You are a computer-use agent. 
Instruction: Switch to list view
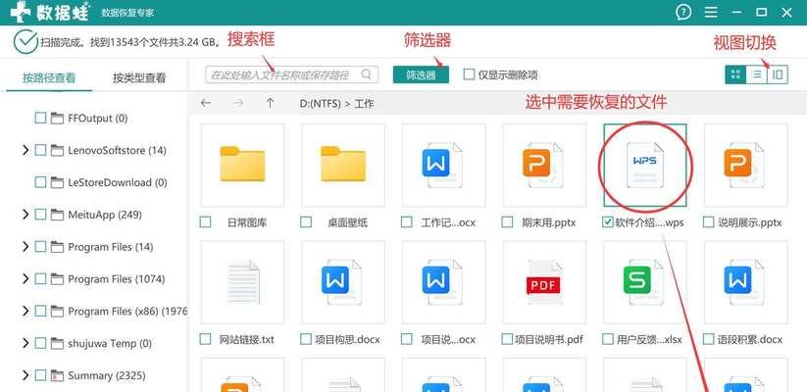[x=757, y=74]
